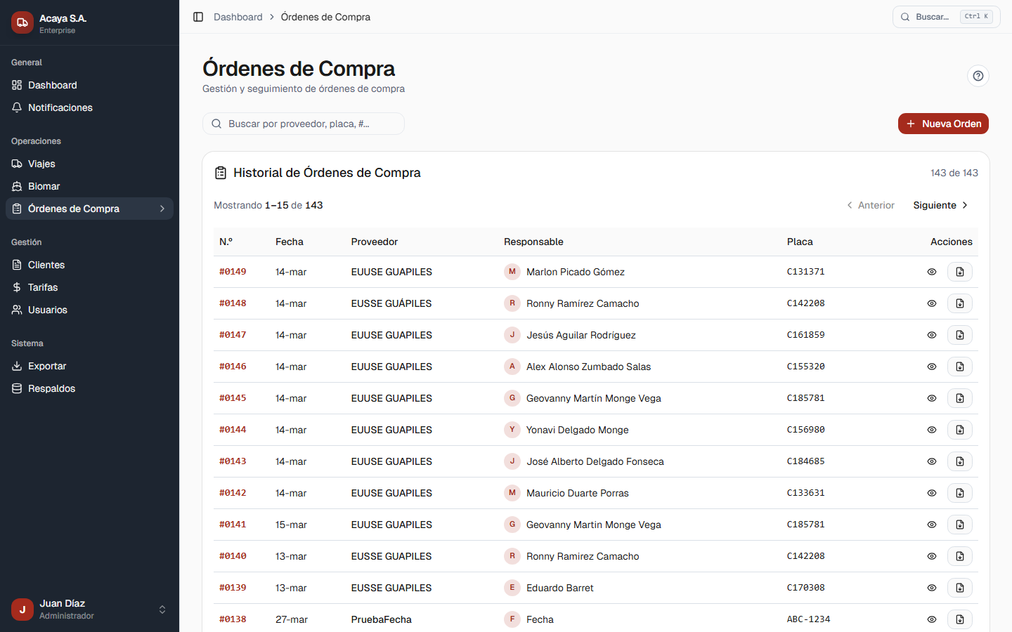This screenshot has width=1012, height=632.
Task: Open order number #0147 link
Action: coord(233,335)
